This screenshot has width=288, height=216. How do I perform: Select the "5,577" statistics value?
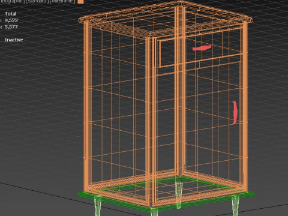point(11,26)
